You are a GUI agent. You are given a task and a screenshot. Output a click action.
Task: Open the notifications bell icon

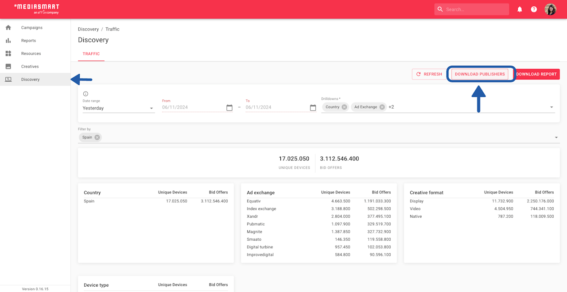pos(520,9)
